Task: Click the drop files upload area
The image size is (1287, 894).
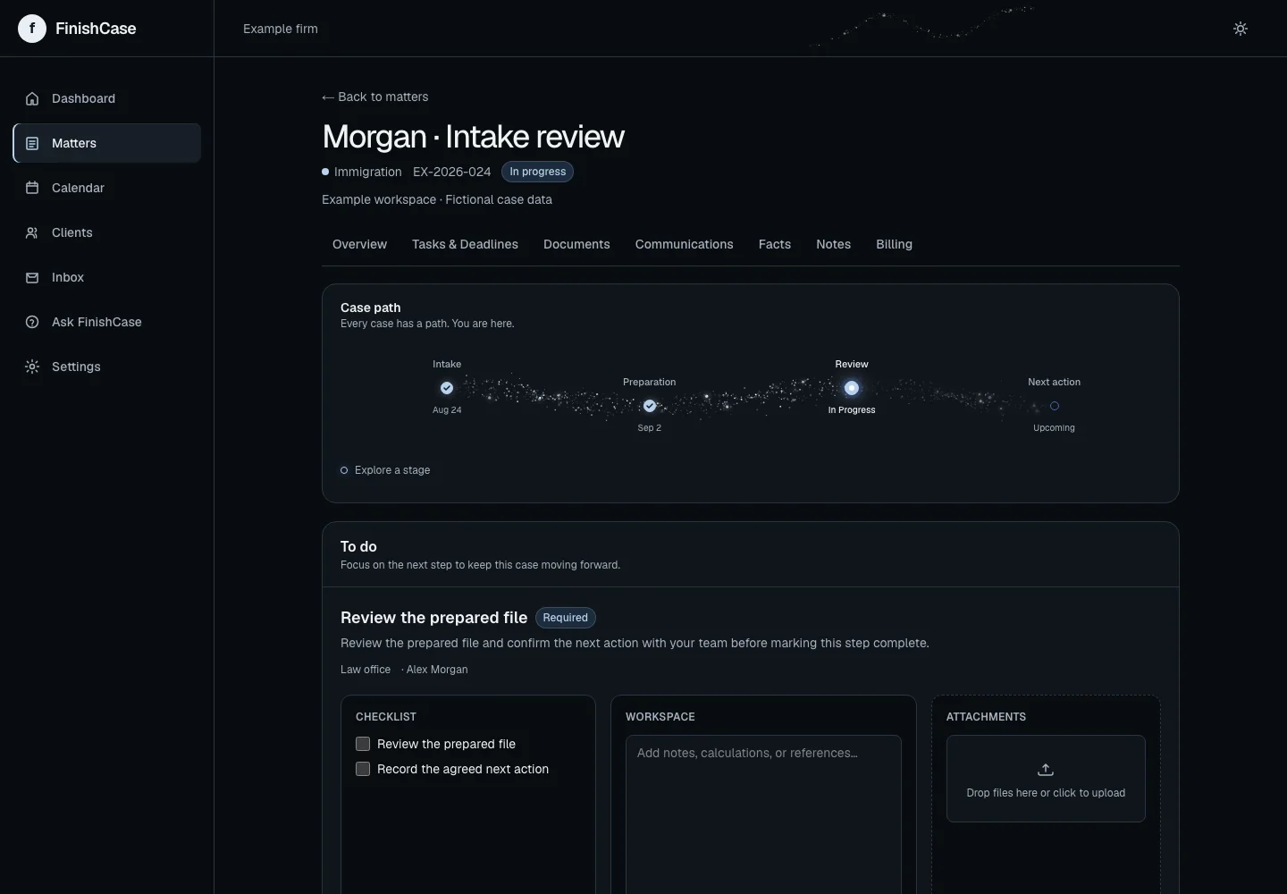Action: coord(1046,779)
